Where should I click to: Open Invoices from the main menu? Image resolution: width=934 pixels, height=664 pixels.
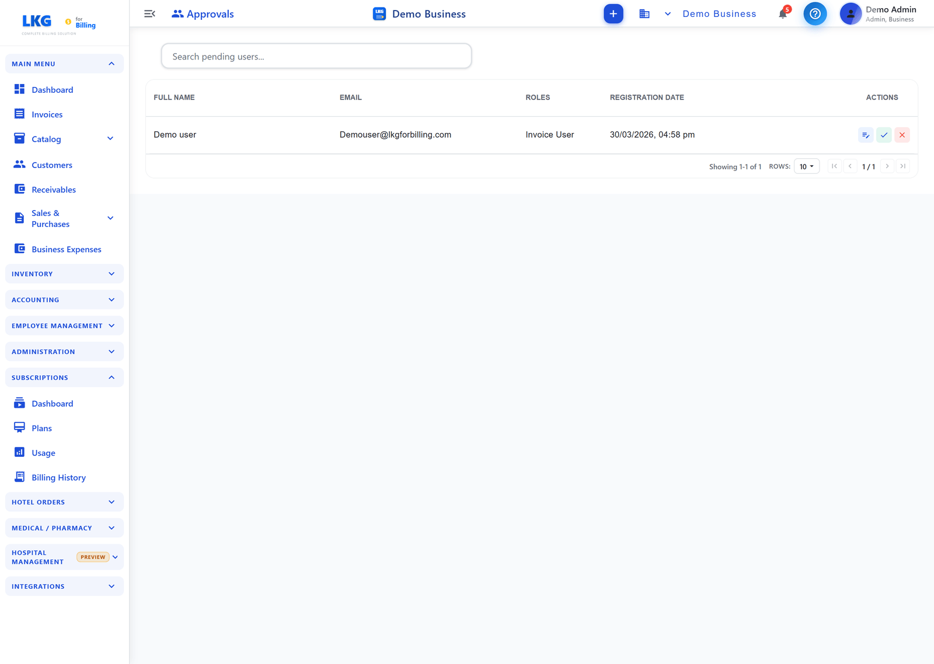pyautogui.click(x=47, y=114)
